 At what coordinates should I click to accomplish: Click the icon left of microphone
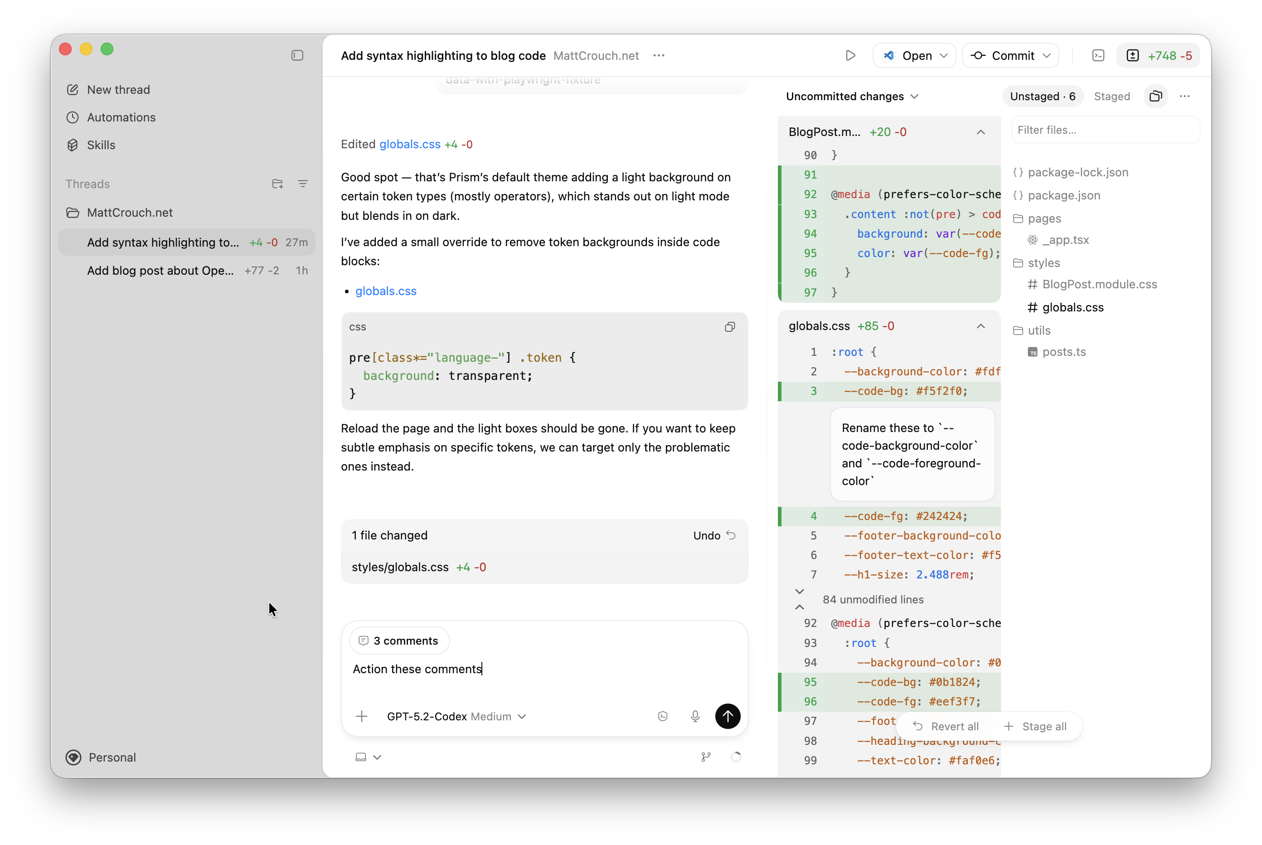click(x=663, y=716)
